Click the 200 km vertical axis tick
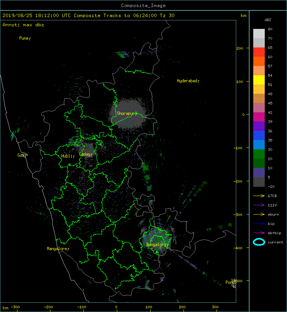287x312 pixels. (x=240, y=48)
